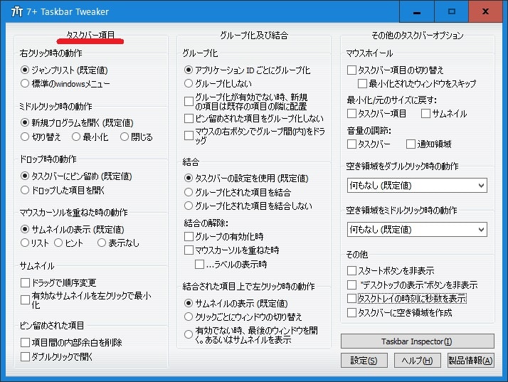Click ヘルプ(H) button

pos(417,360)
